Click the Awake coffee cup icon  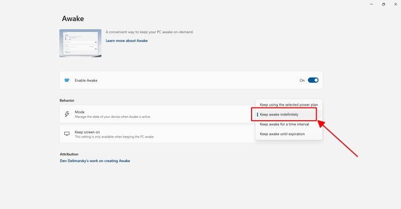point(67,80)
